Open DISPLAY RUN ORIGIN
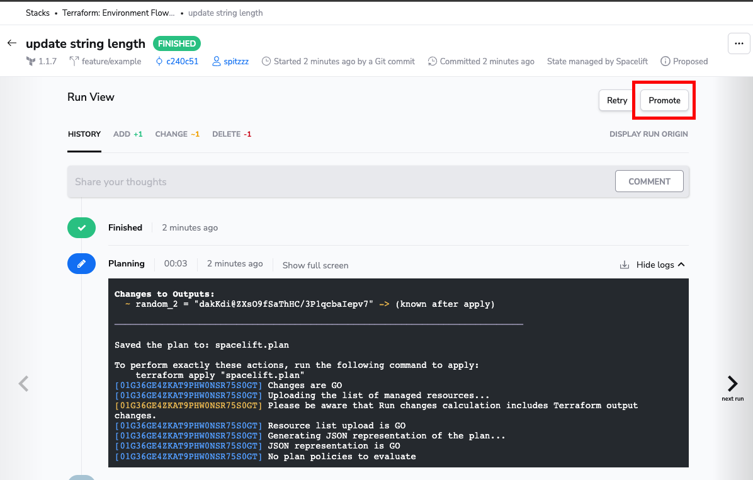This screenshot has width=753, height=480. coord(648,134)
